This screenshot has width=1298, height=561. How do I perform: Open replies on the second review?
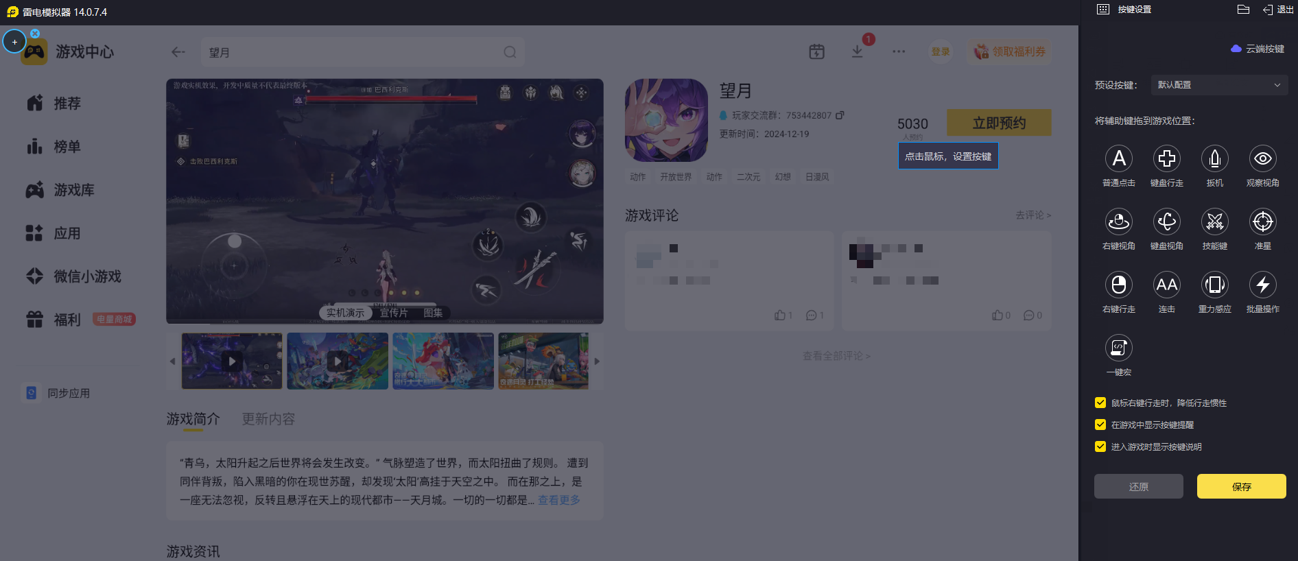click(1032, 315)
